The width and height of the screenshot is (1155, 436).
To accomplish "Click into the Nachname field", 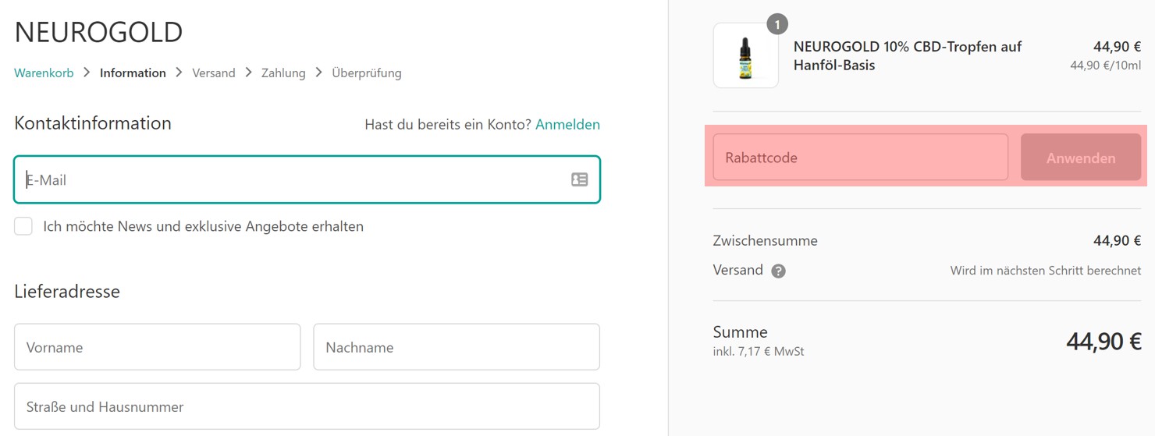I will click(456, 347).
